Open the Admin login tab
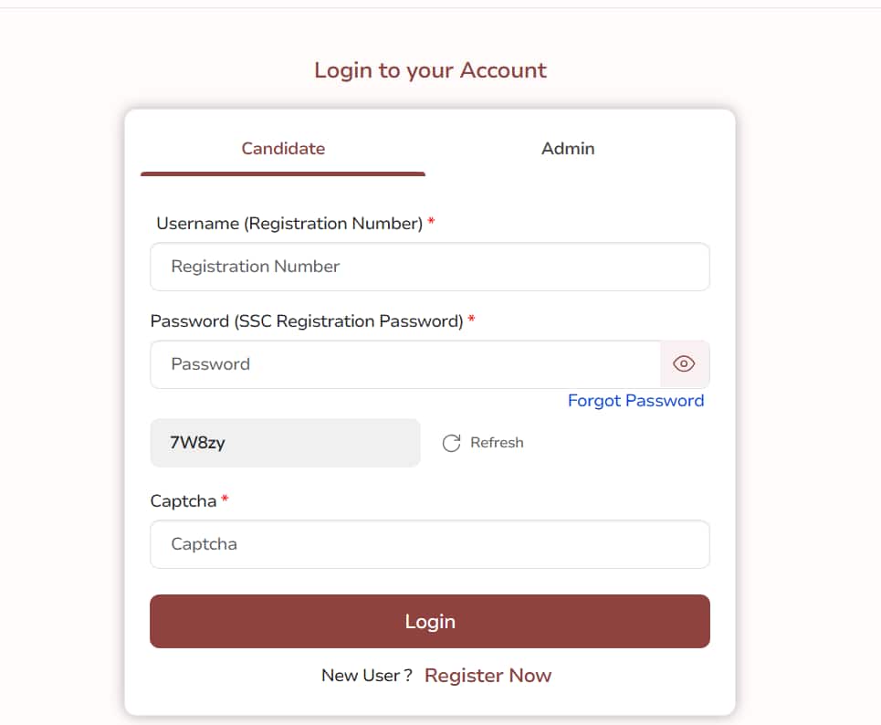 click(x=568, y=148)
